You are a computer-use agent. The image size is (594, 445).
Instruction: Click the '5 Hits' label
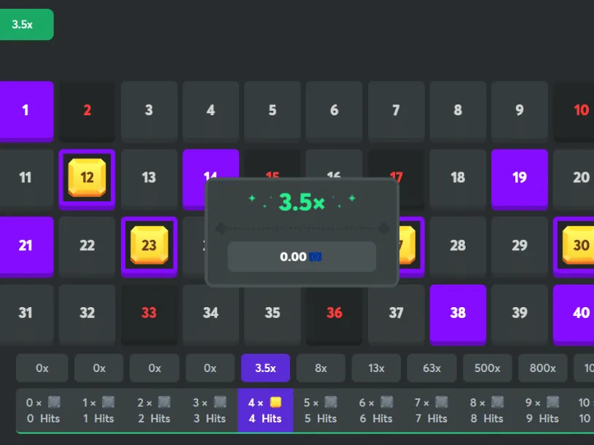(x=321, y=419)
